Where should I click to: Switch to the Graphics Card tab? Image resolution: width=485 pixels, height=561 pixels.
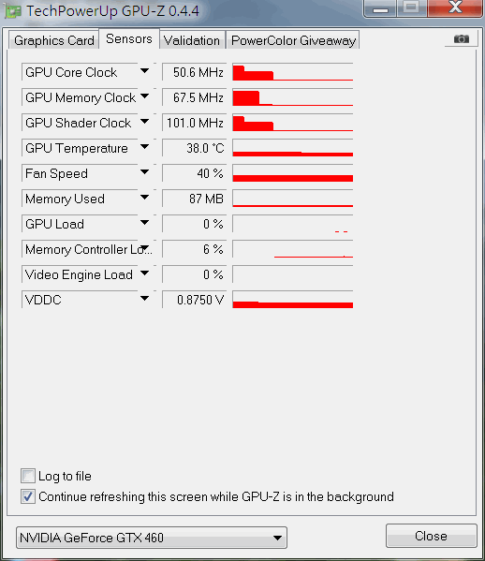54,40
